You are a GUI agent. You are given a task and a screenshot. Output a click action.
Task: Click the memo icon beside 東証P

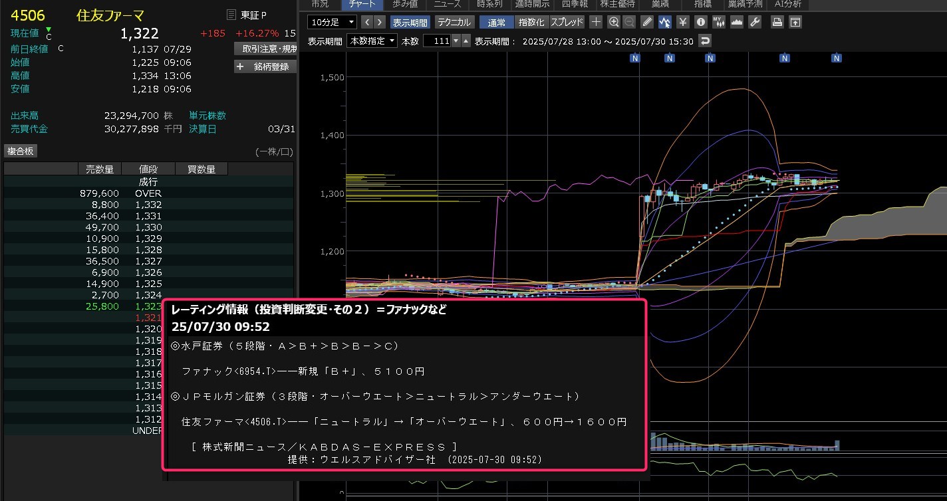(231, 15)
